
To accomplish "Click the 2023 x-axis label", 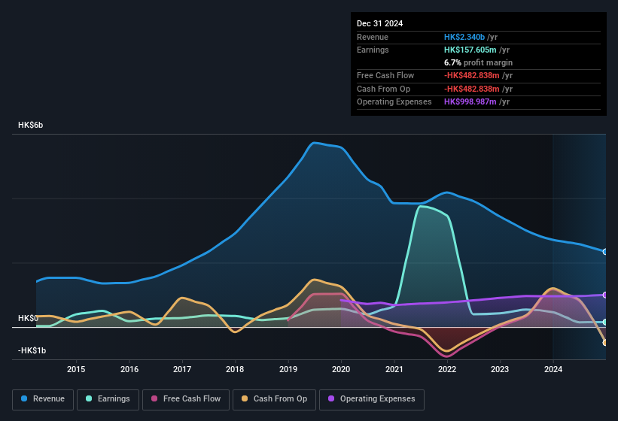I will tap(500, 369).
